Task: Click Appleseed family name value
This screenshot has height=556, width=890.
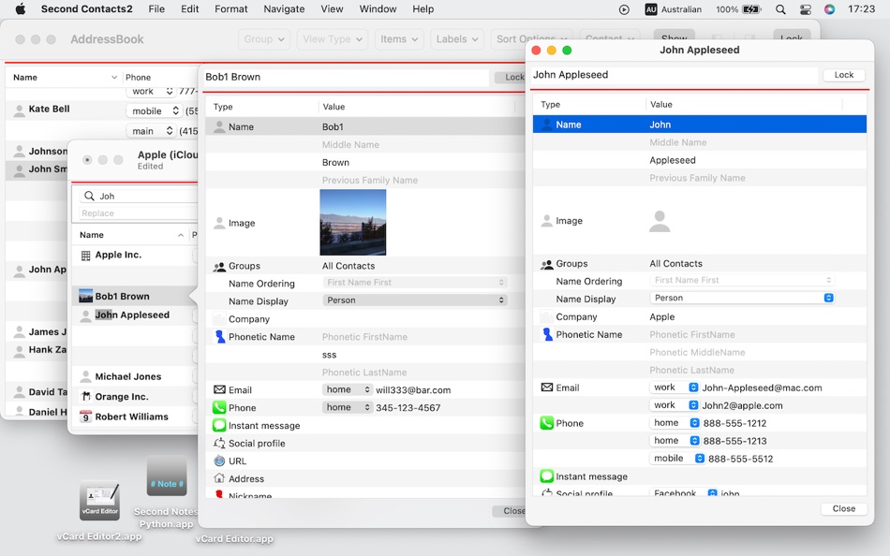Action: [x=672, y=160]
